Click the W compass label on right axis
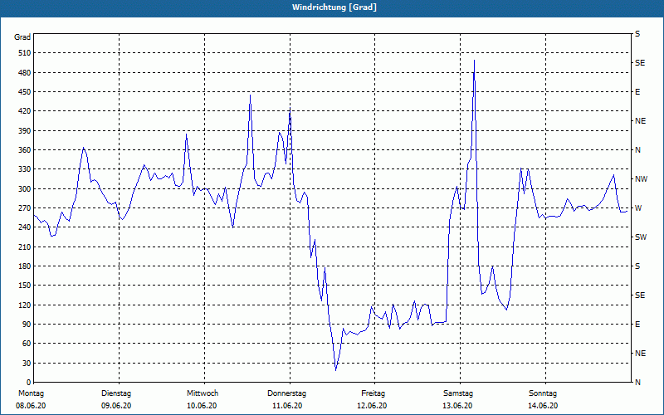The height and width of the screenshot is (415, 664). click(x=638, y=208)
